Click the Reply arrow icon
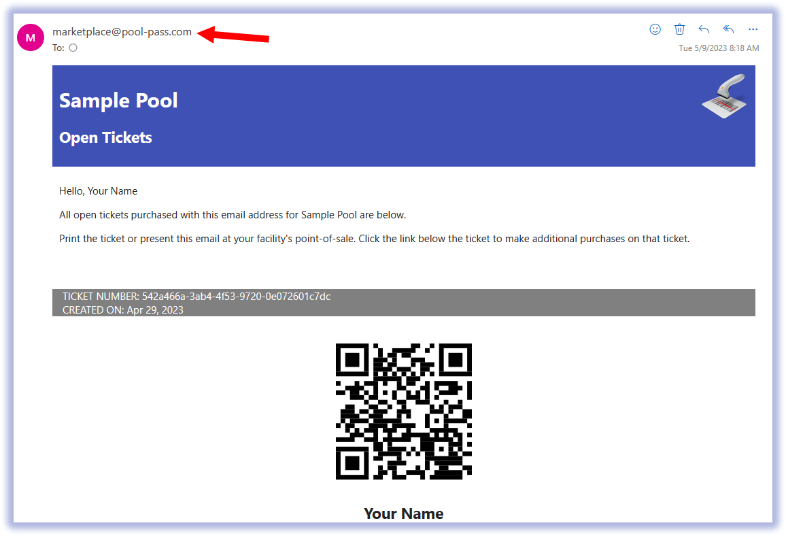786x536 pixels. 704,29
